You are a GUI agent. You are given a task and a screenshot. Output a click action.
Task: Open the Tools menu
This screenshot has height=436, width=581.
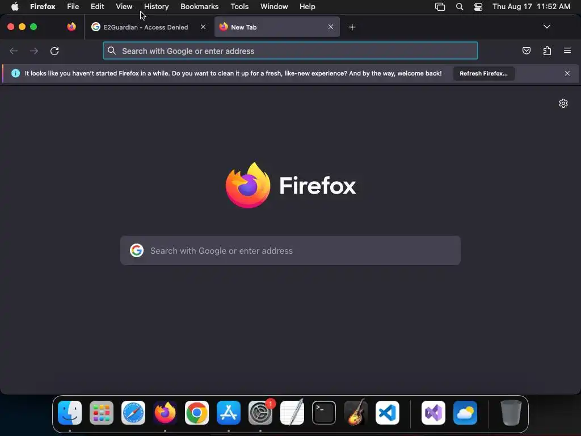[239, 7]
